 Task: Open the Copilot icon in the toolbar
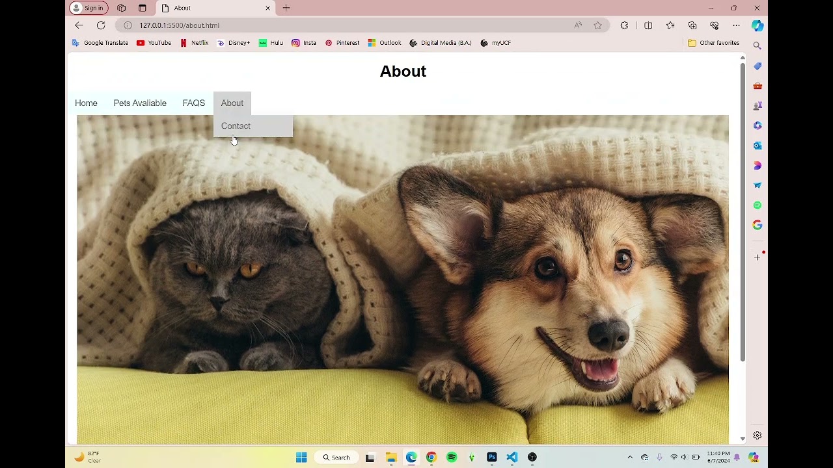tap(758, 25)
